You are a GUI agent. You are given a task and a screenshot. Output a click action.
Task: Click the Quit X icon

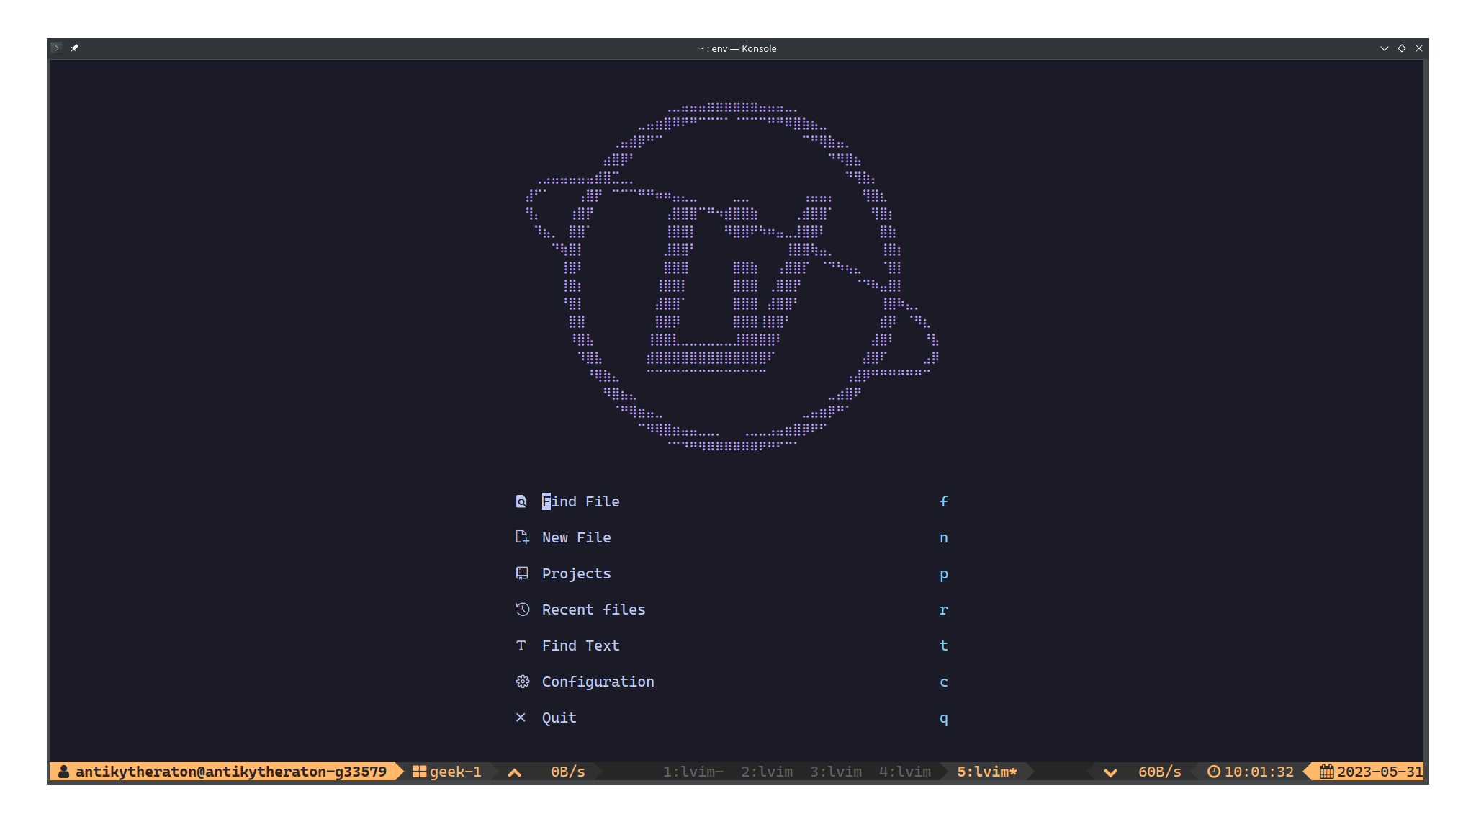click(521, 718)
